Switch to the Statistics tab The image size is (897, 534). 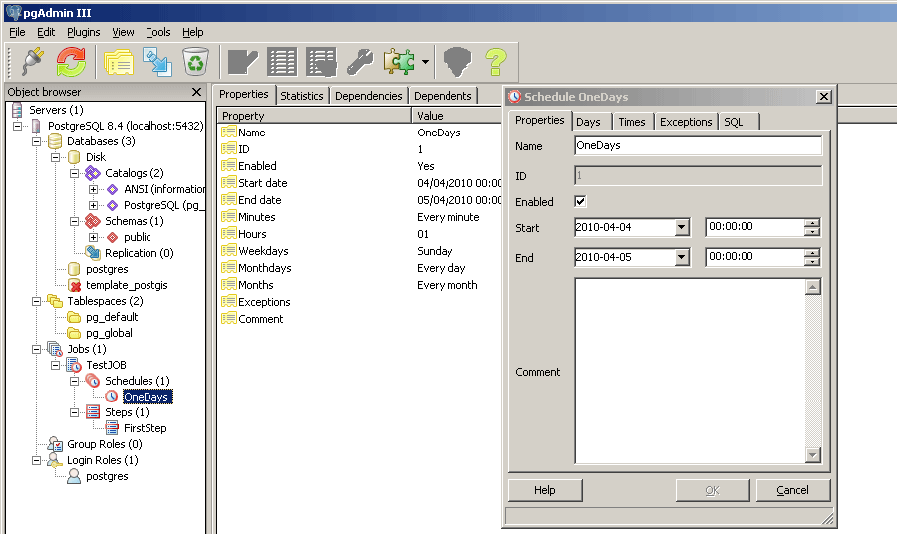click(x=301, y=96)
